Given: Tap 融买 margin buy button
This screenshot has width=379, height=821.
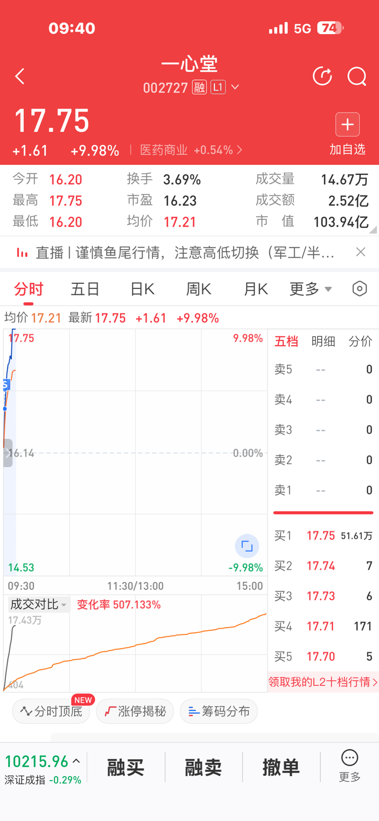Looking at the screenshot, I should (126, 768).
